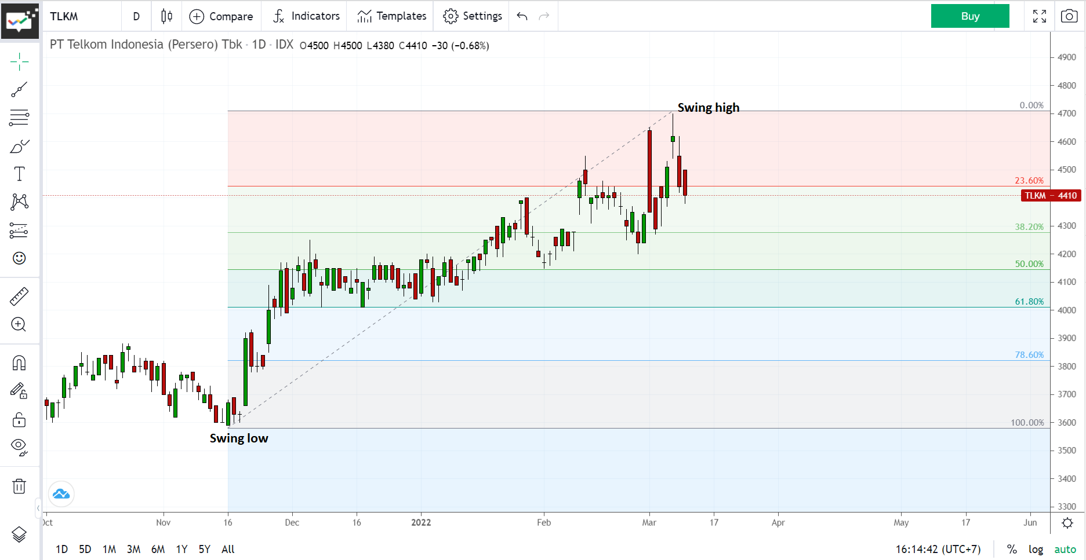Select the crosshair cursor tool
Screen dimensions: 1086x560
coord(19,61)
